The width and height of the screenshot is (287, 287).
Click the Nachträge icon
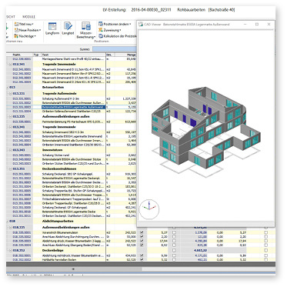(16, 36)
